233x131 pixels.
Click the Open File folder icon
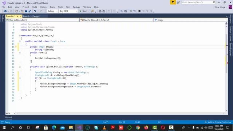click(x=22, y=11)
